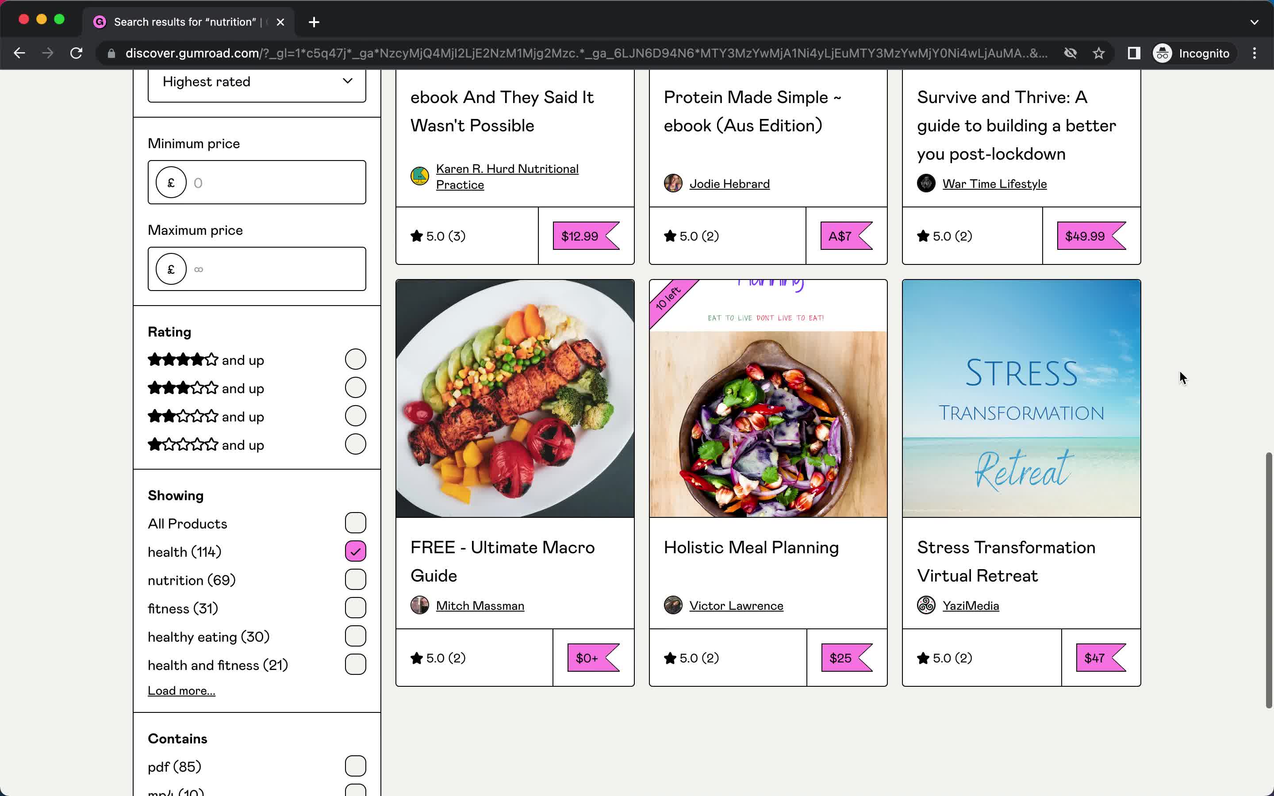Toggle the nutrition (69) category checkbox
Screen dimensions: 1274x796
[x=355, y=580]
